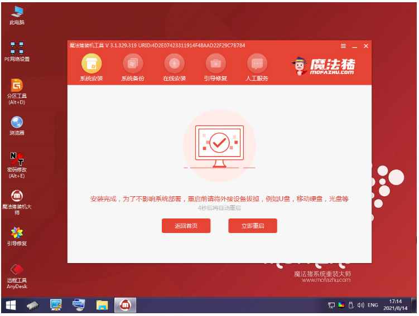The width and height of the screenshot is (419, 316).
Task: Open 引导修复 in top toolbar
Action: click(x=215, y=64)
